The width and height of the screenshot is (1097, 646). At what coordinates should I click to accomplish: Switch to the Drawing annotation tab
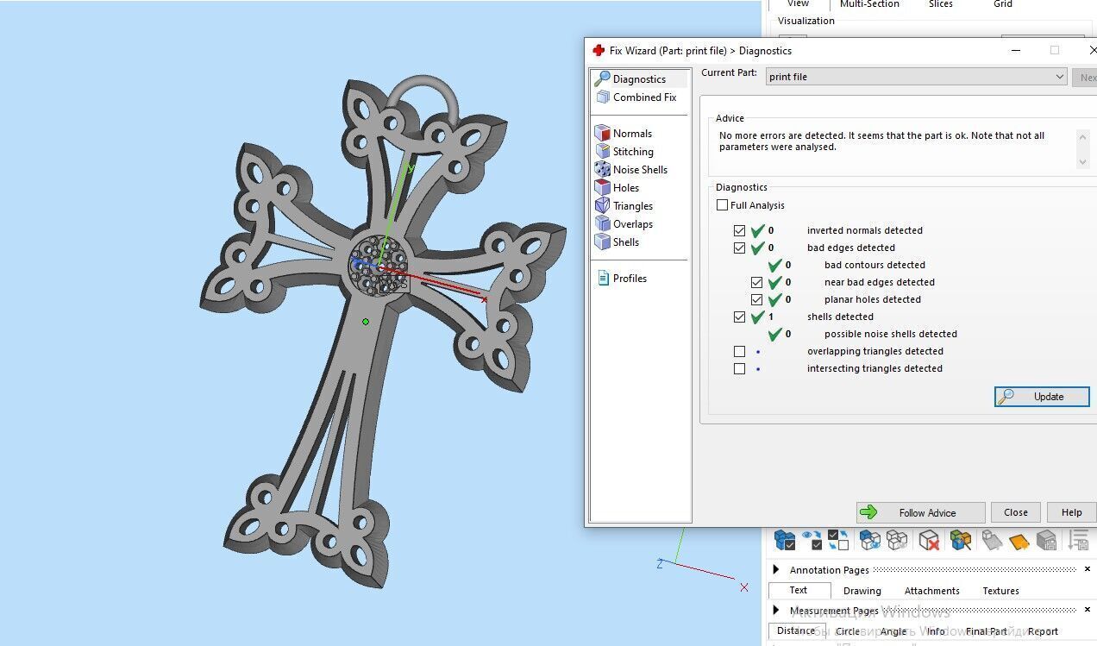point(862,591)
